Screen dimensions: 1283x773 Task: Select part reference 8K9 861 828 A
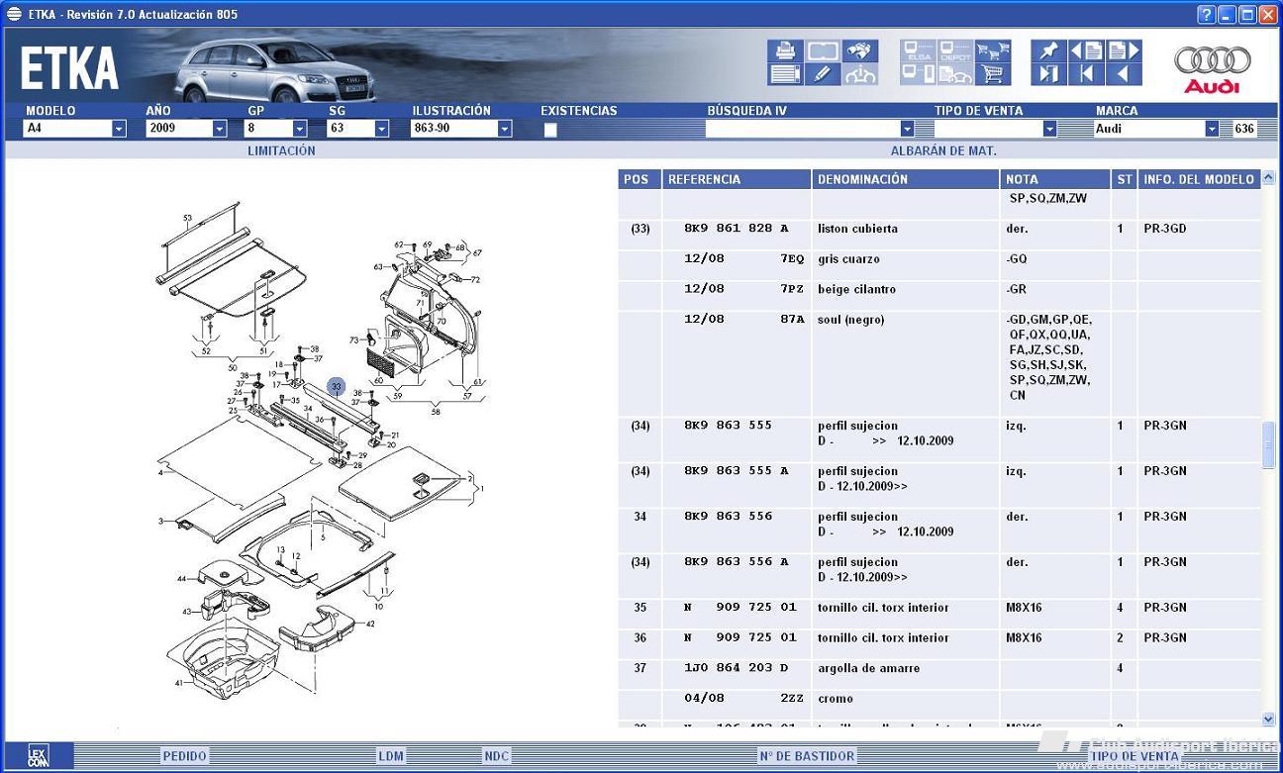pyautogui.click(x=737, y=229)
